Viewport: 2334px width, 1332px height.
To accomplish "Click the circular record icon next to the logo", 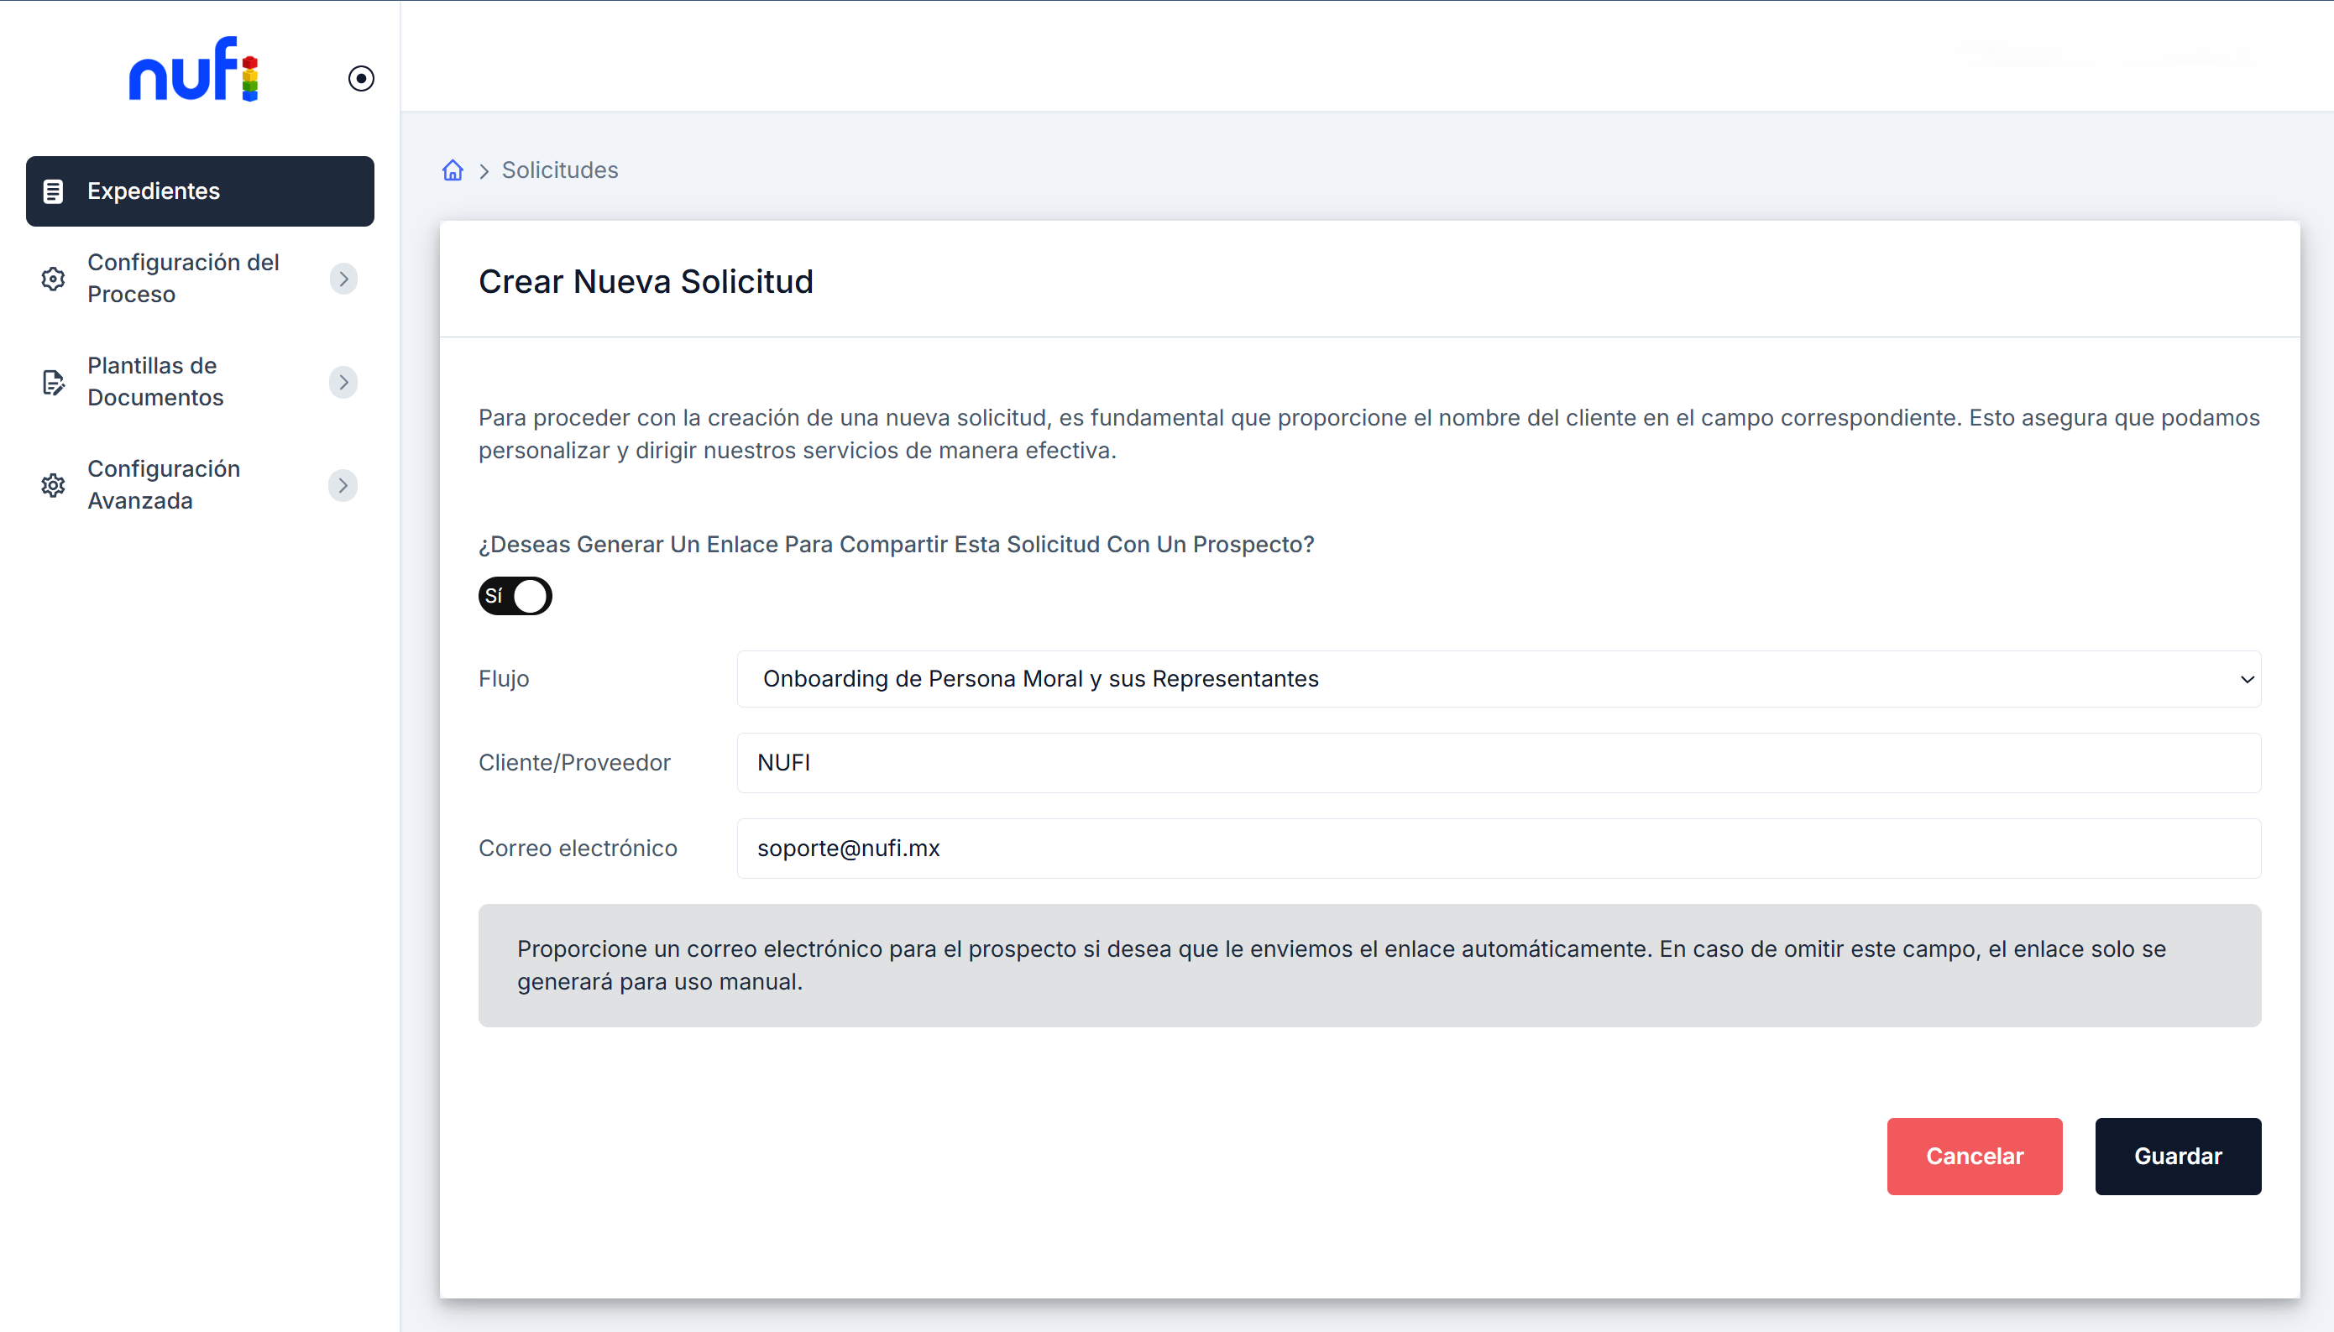I will 359,79.
